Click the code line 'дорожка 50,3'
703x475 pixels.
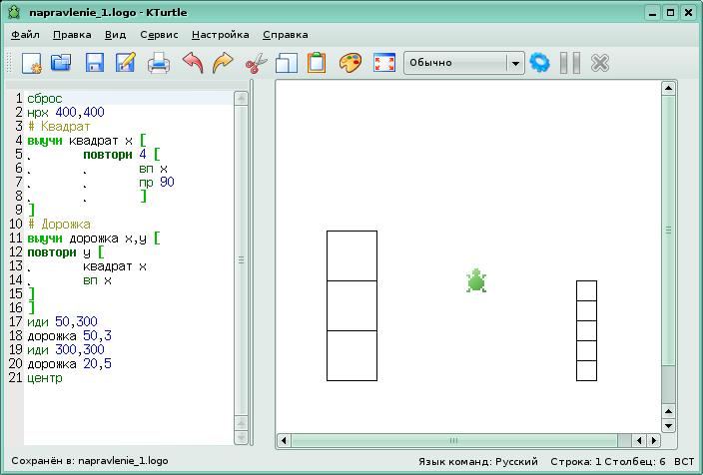[69, 336]
